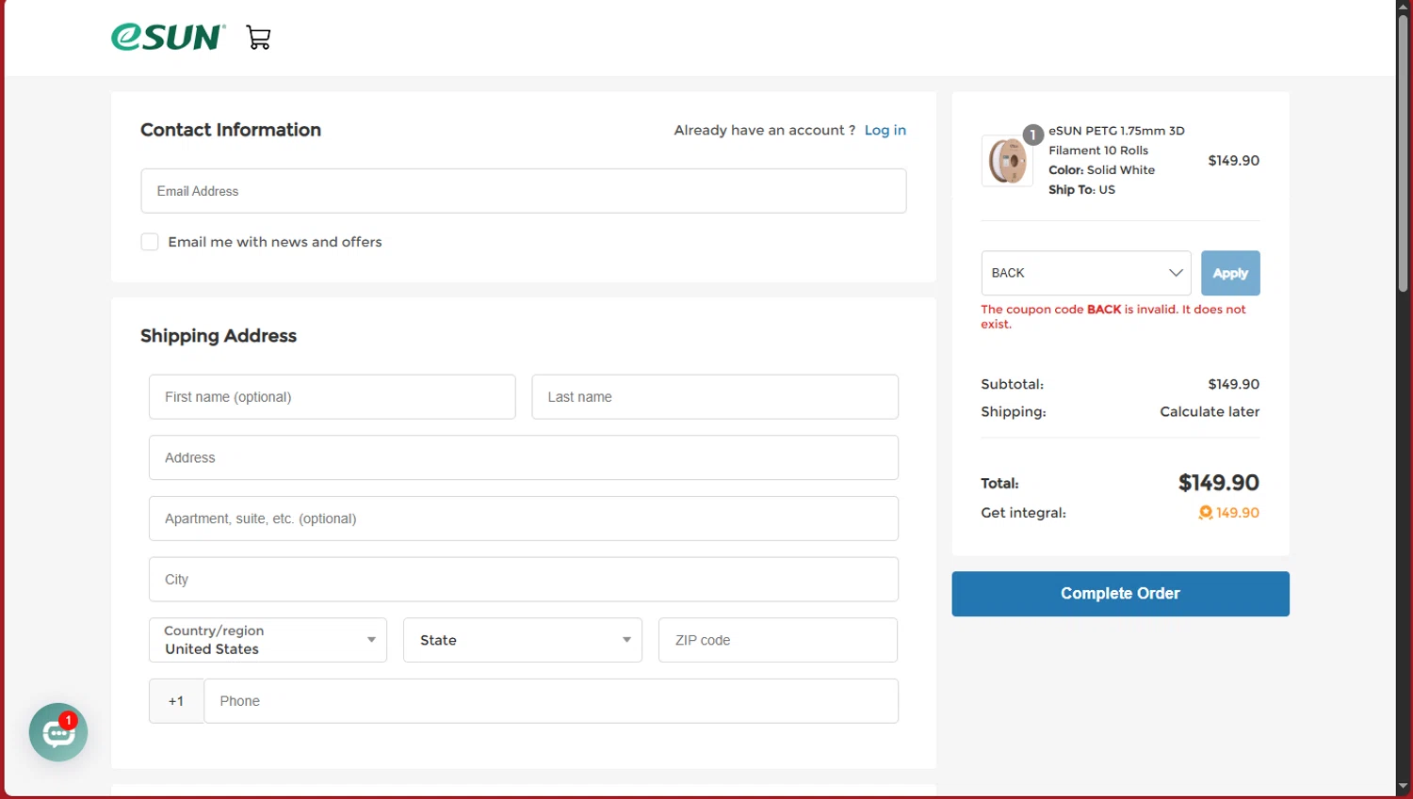This screenshot has height=799, width=1413.
Task: Focus the ZIP code field
Action: click(x=778, y=640)
